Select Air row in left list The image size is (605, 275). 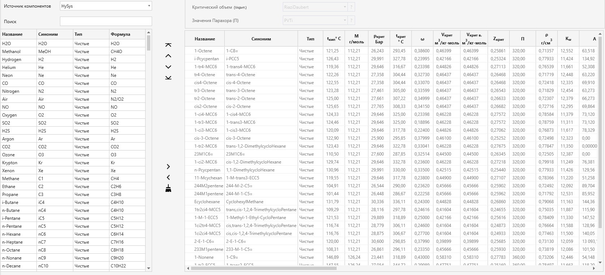tap(73, 99)
